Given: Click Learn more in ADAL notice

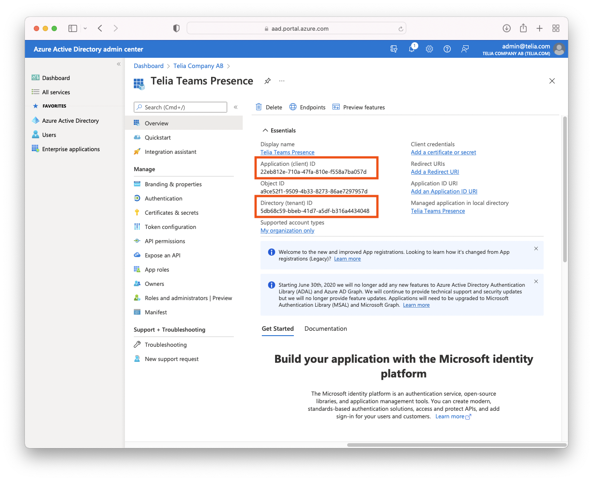Looking at the screenshot, I should click(416, 305).
